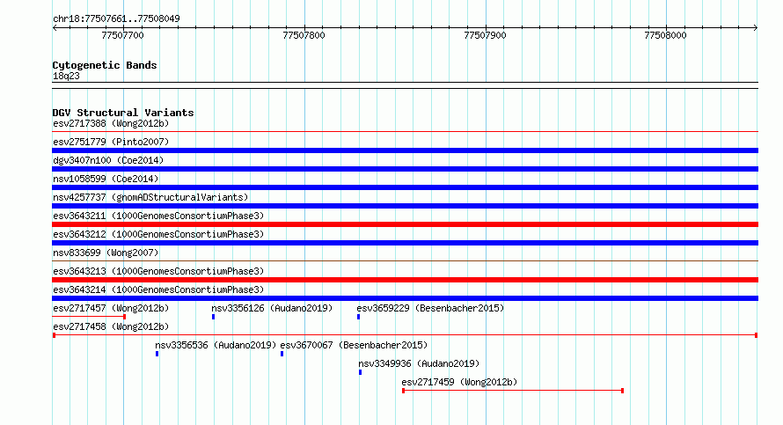Open the nsv1058599 (Coe2014) label

point(106,179)
